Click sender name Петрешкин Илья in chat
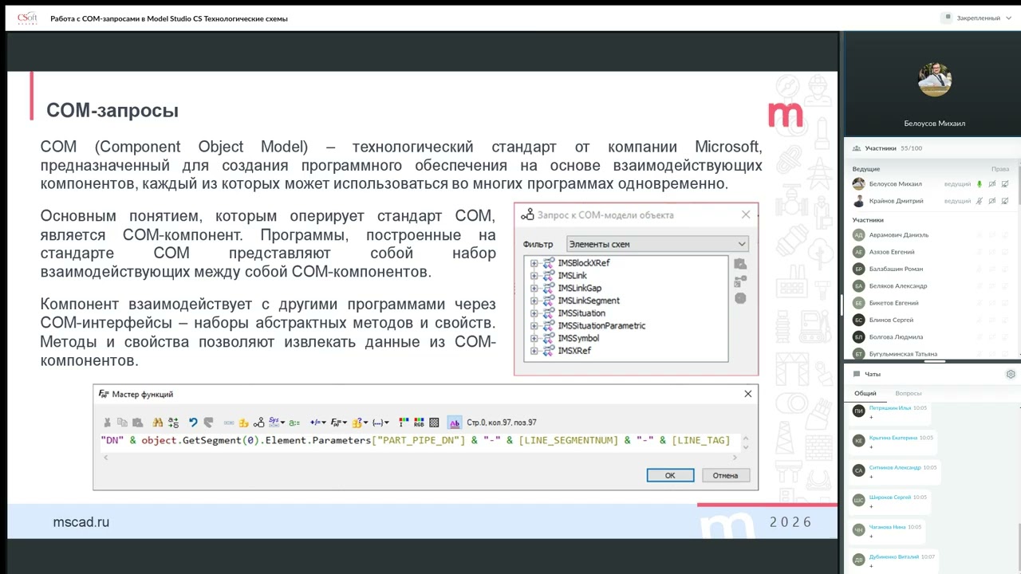 (890, 408)
